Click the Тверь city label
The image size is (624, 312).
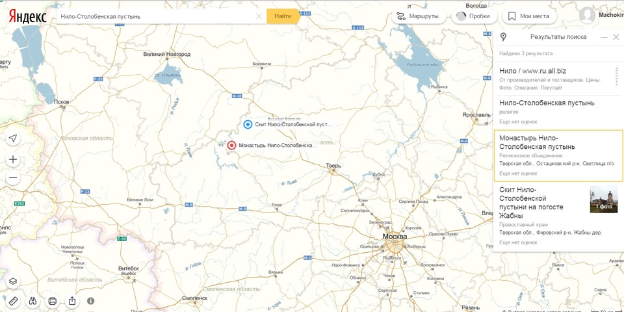point(333,166)
